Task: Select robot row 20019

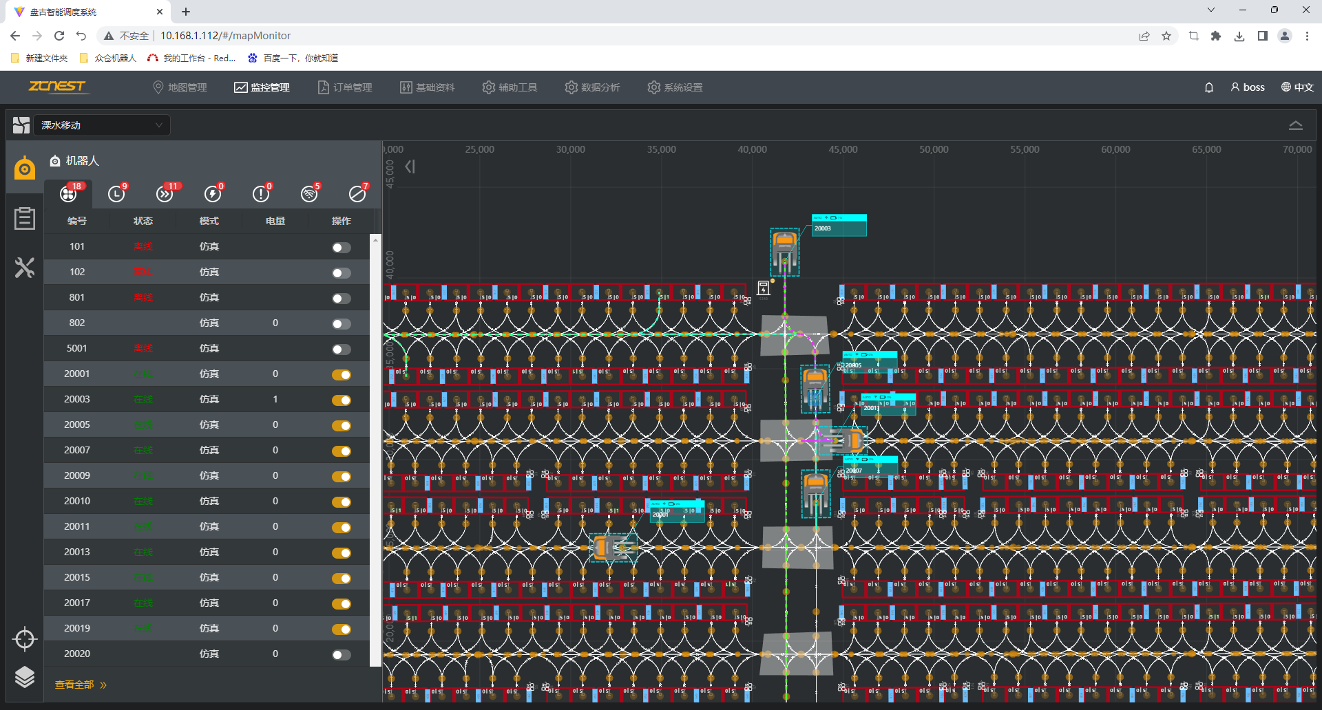Action: [x=207, y=629]
